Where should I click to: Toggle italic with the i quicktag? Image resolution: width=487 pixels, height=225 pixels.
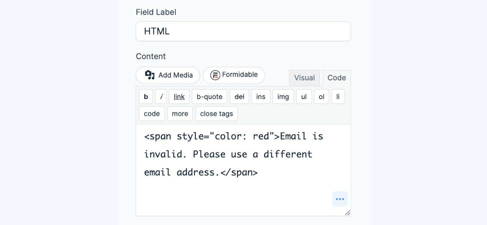pos(161,96)
